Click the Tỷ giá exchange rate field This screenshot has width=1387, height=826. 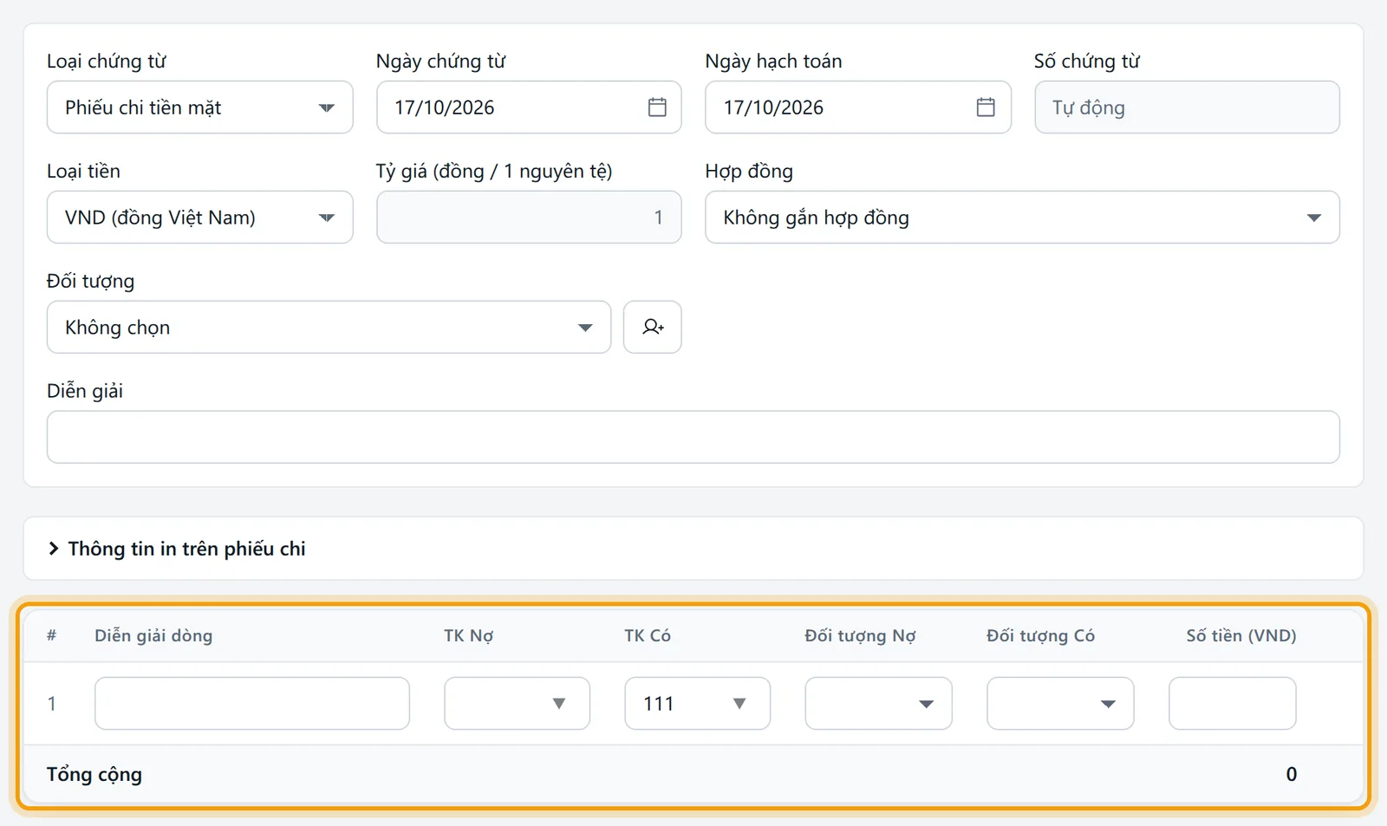(529, 218)
